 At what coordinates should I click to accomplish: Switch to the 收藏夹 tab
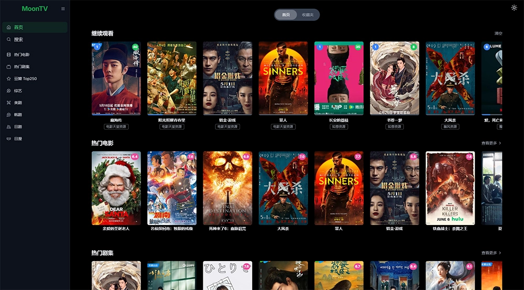pos(308,15)
